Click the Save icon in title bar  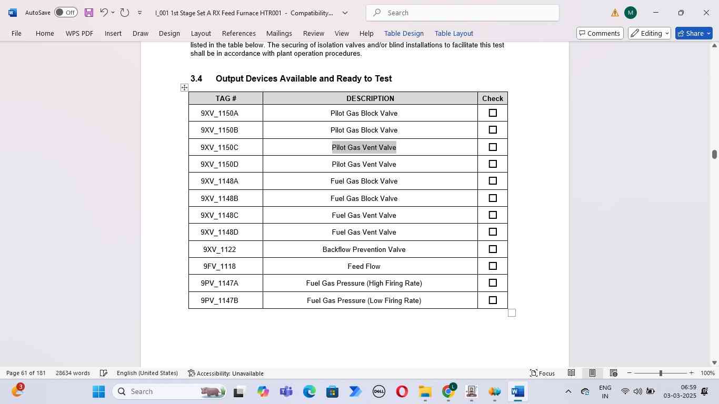click(89, 13)
